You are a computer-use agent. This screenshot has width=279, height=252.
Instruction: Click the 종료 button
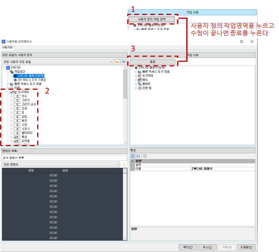point(153,62)
